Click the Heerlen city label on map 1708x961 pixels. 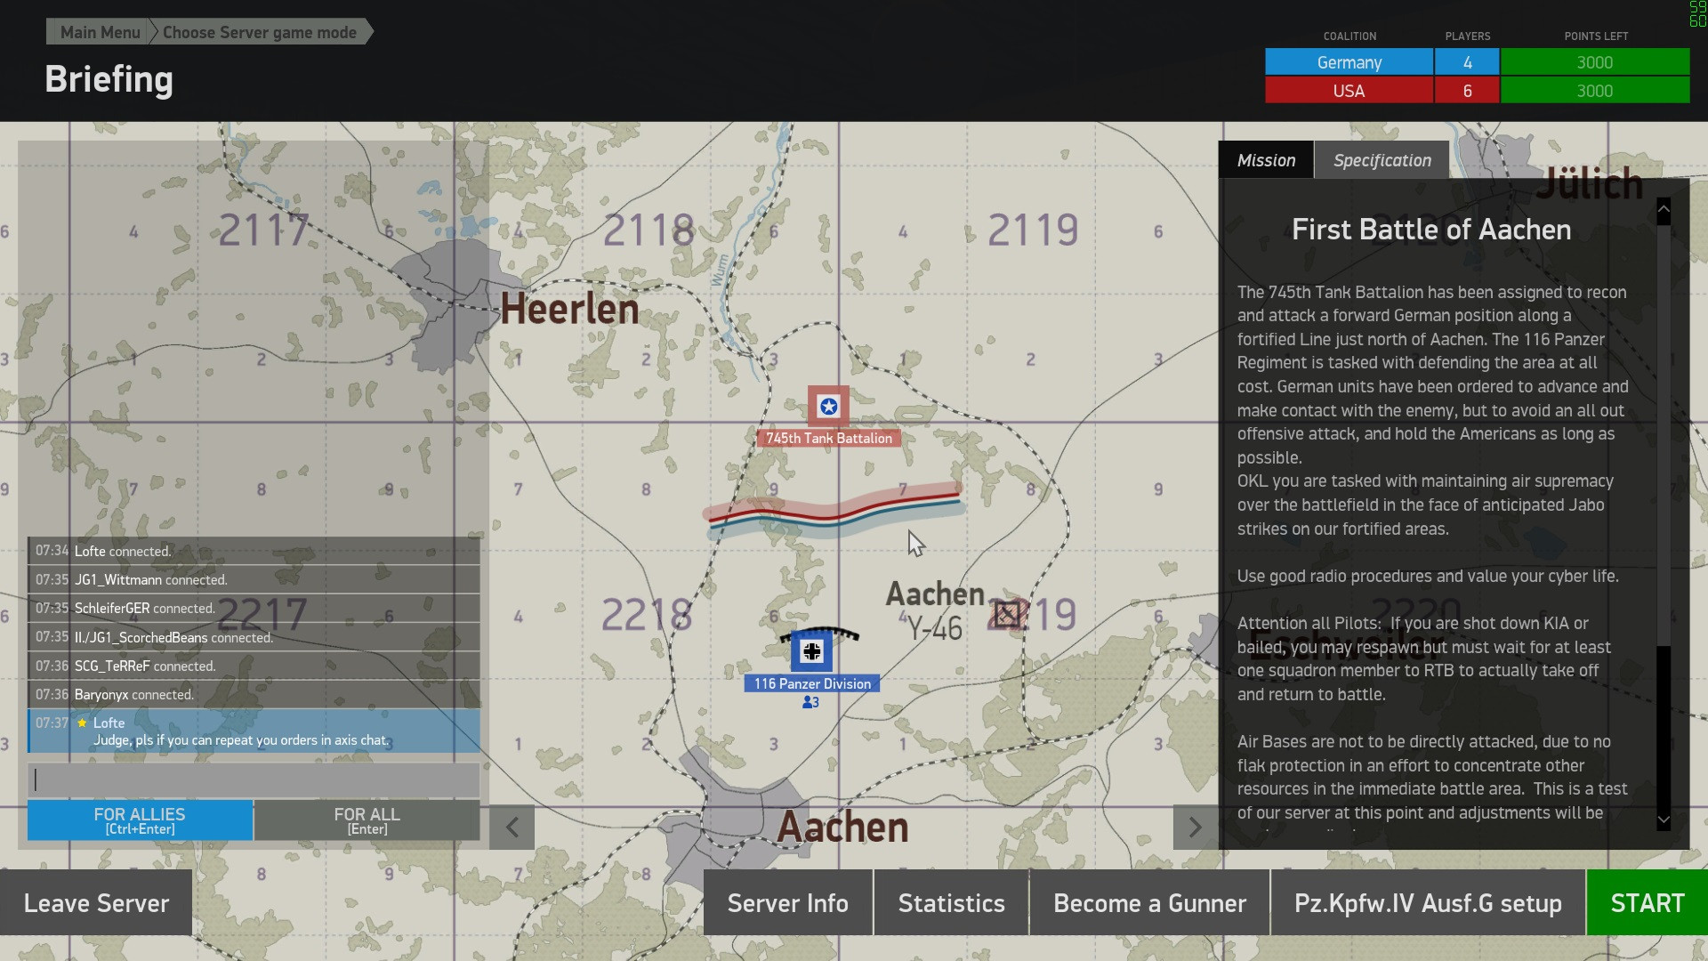[x=569, y=310]
